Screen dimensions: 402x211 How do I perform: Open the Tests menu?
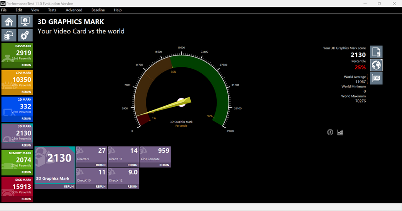pos(52,10)
